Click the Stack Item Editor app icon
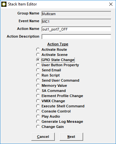The width and height of the screenshot is (116, 144). coord(4,4)
